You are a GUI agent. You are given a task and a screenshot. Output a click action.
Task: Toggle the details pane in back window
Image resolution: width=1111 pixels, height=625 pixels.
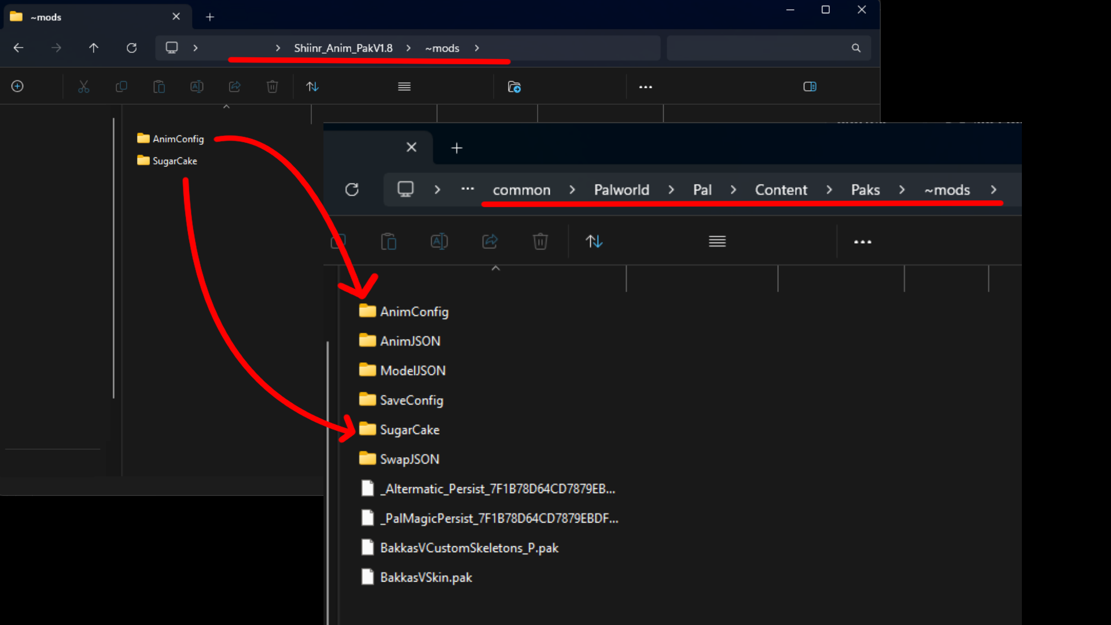point(810,87)
